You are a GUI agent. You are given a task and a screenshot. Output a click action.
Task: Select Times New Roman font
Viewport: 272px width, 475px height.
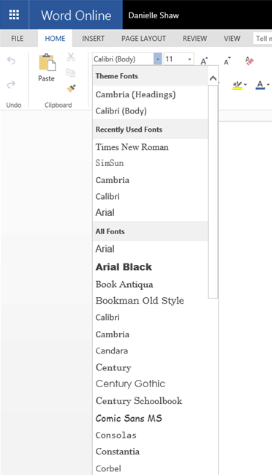pos(151,147)
